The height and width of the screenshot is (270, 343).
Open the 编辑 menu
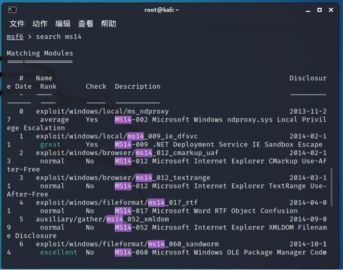click(x=63, y=23)
